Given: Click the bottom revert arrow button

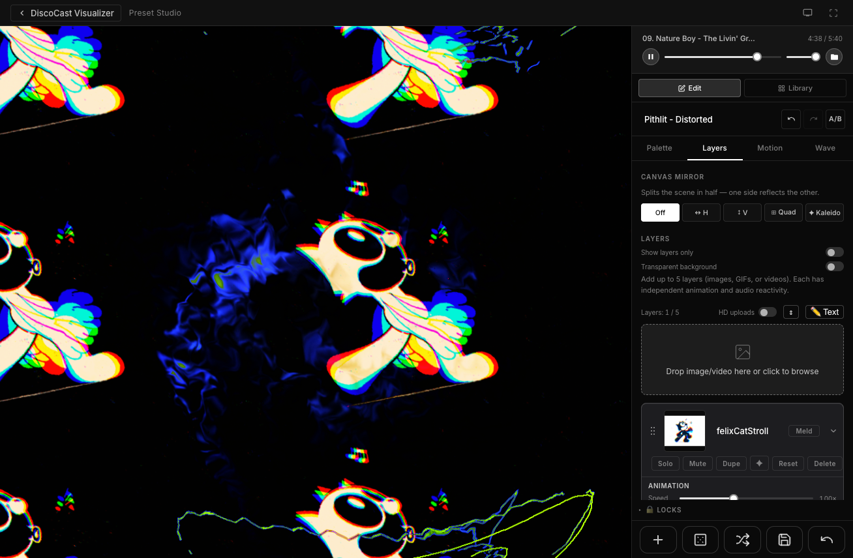Looking at the screenshot, I should 826,540.
